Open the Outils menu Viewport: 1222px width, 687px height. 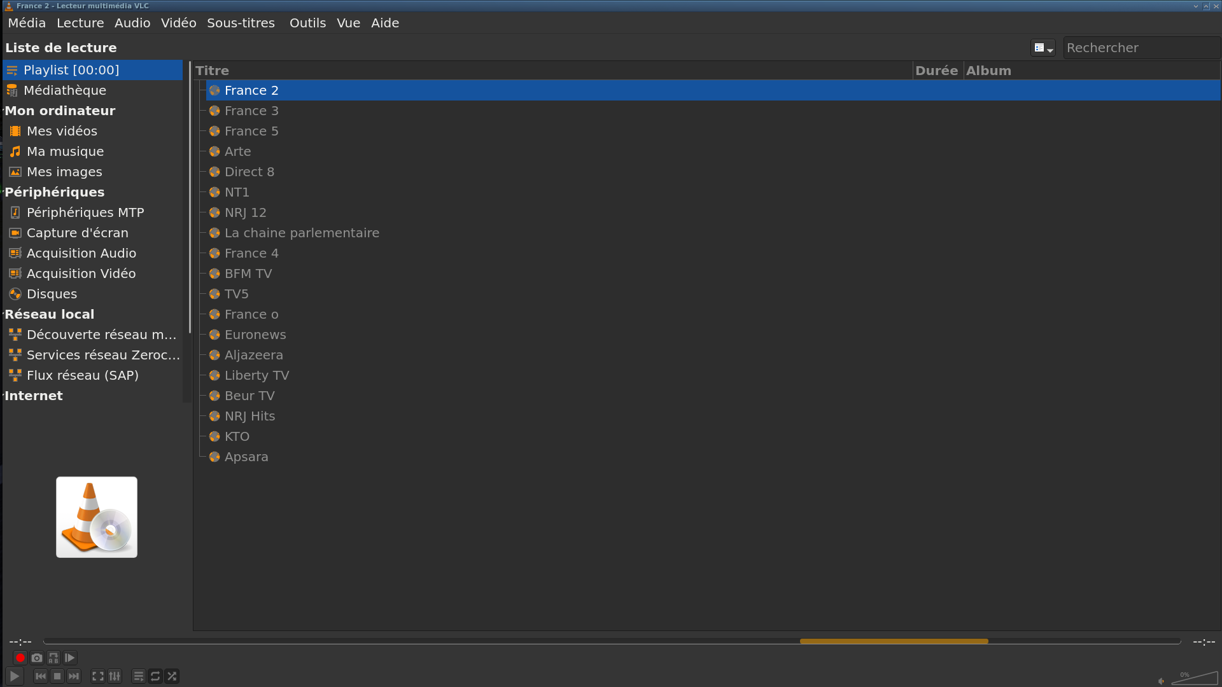point(307,23)
